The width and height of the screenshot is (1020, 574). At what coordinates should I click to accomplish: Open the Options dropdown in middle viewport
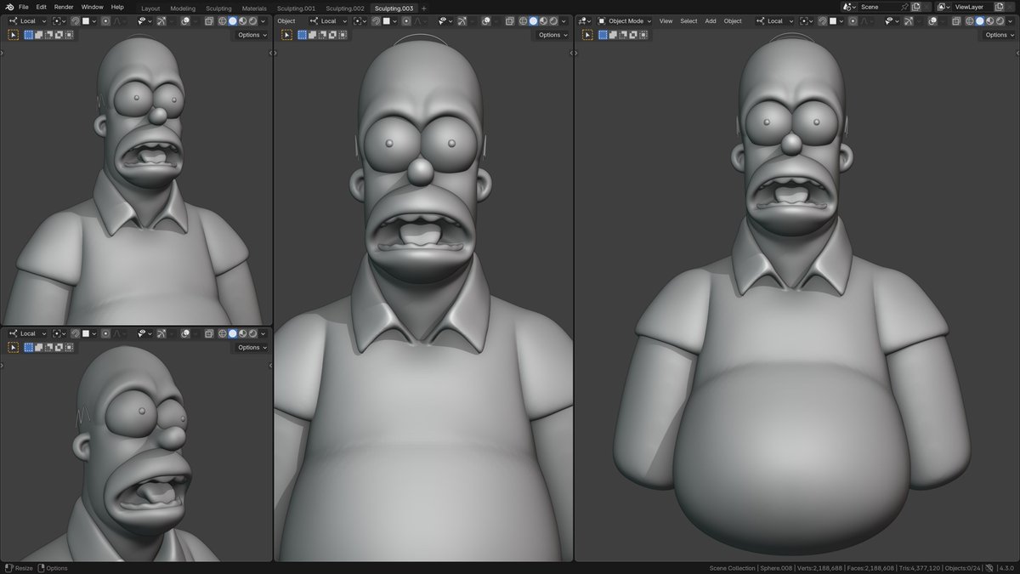tap(551, 35)
